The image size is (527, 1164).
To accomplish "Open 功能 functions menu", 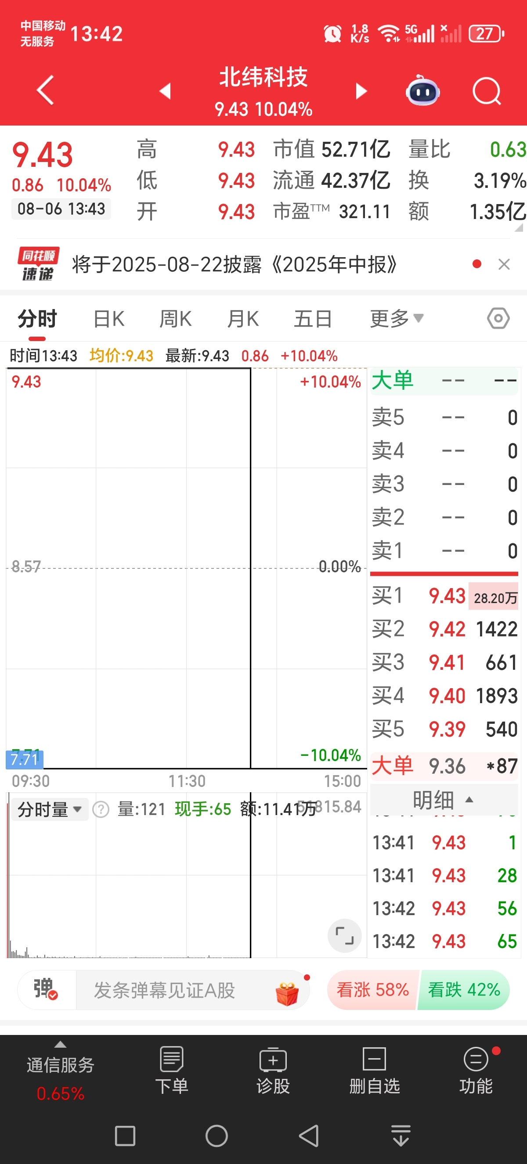I will coord(476,1071).
